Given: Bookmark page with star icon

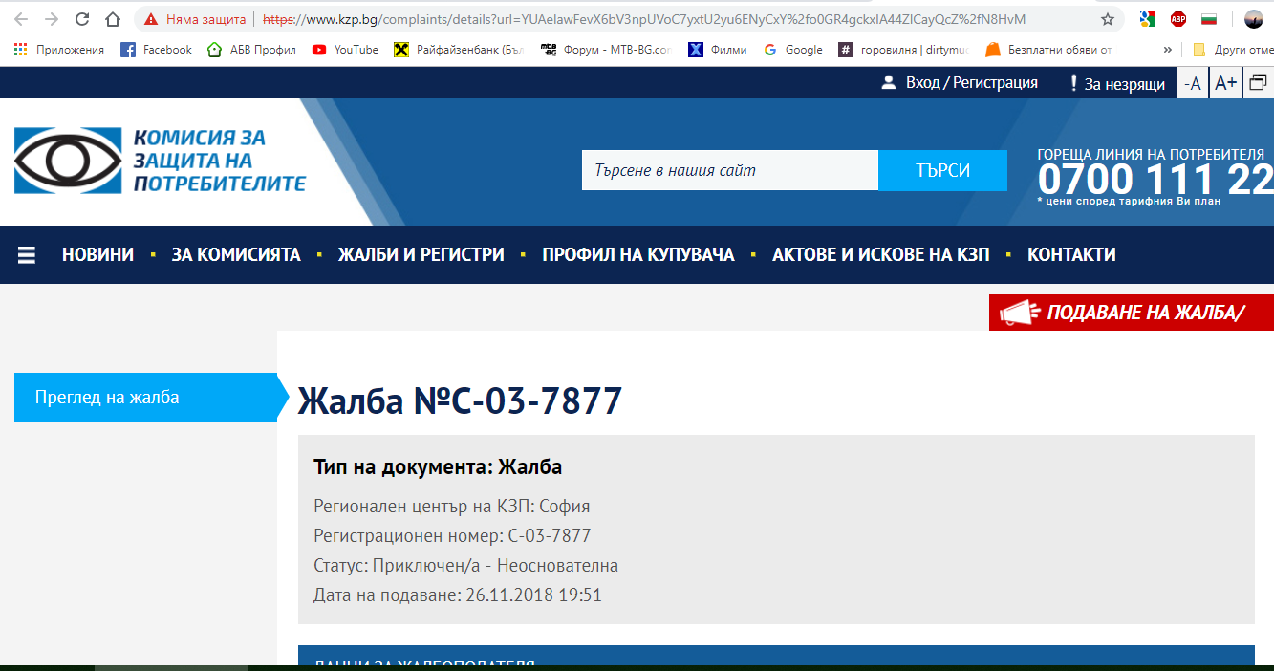Looking at the screenshot, I should 1108,19.
